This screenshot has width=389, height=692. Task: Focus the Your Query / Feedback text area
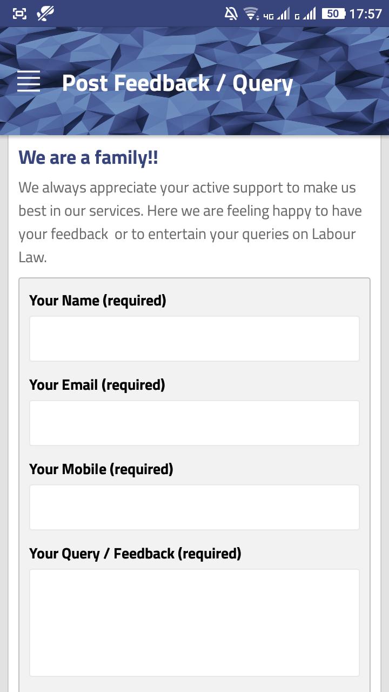(194, 622)
